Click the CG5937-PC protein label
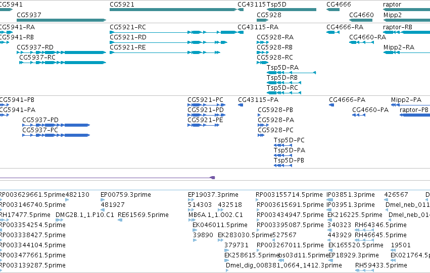 coord(40,130)
